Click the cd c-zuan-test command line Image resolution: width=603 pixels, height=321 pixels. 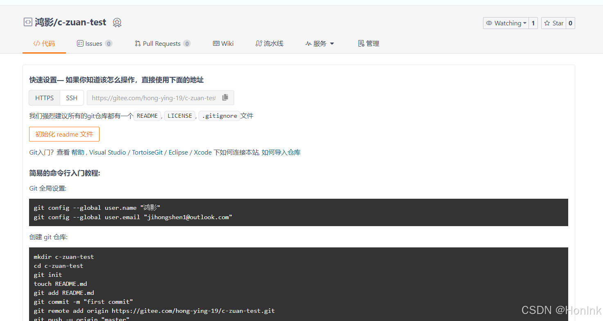tap(59, 266)
